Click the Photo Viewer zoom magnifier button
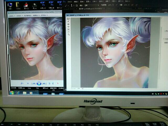 click(x=22, y=83)
